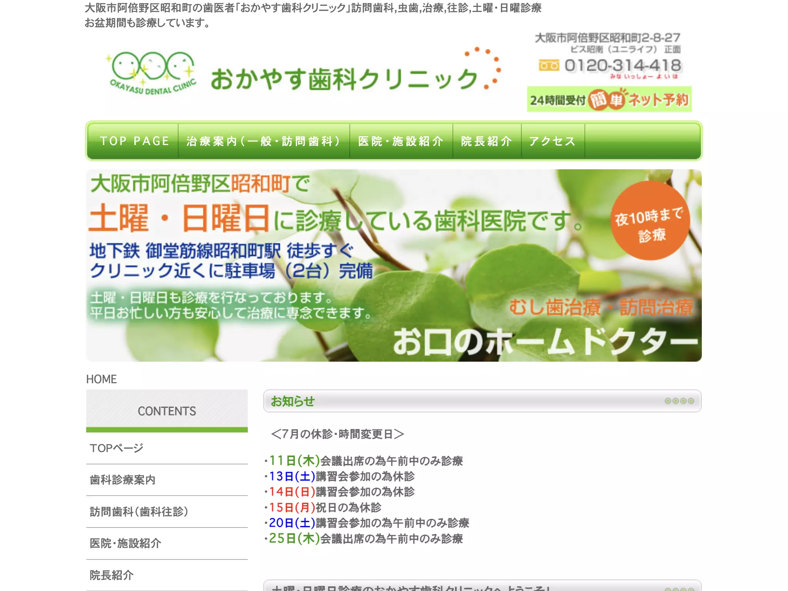Select 医院・施設紹介 in the green nav bar
Viewport: 788px width, 591px height.
401,141
